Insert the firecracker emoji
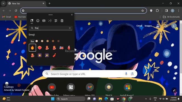Screen dimensions: 182x102 54,55
